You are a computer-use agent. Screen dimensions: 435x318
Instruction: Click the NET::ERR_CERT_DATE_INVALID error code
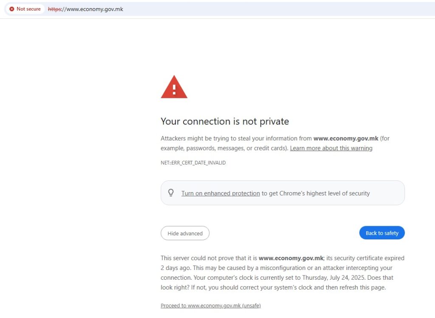(x=193, y=163)
